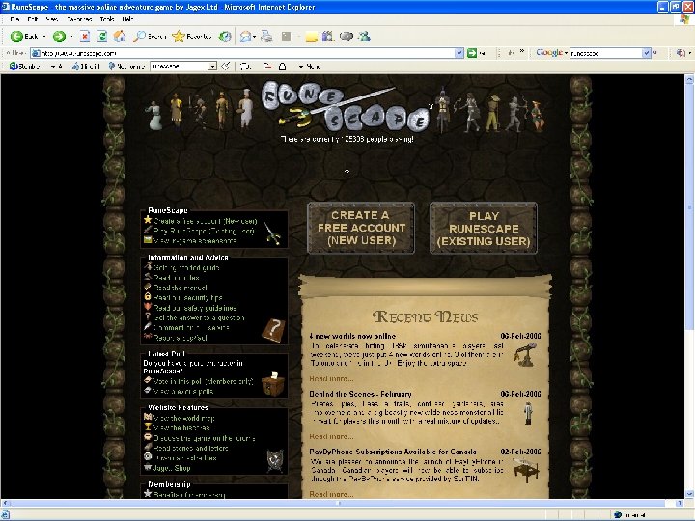Open Vote in this poll link
The width and height of the screenshot is (695, 521).
[204, 381]
